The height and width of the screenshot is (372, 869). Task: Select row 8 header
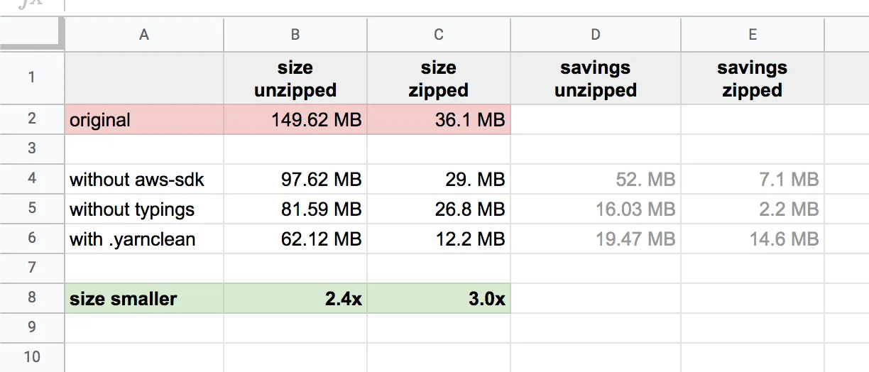[x=32, y=298]
